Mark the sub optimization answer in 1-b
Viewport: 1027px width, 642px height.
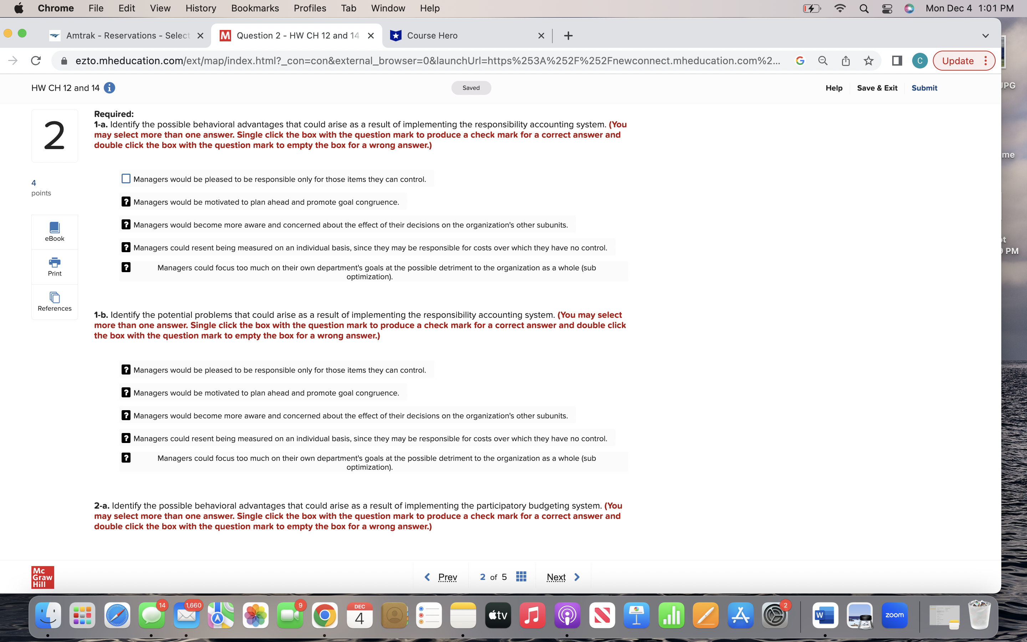tap(126, 458)
